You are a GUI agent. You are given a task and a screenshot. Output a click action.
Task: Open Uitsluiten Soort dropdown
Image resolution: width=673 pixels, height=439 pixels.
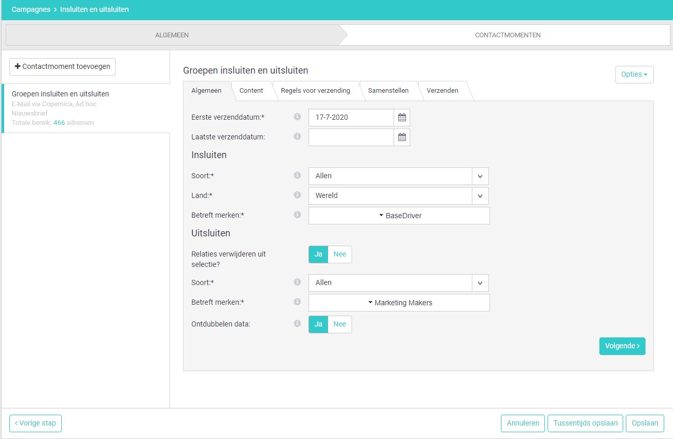click(399, 283)
